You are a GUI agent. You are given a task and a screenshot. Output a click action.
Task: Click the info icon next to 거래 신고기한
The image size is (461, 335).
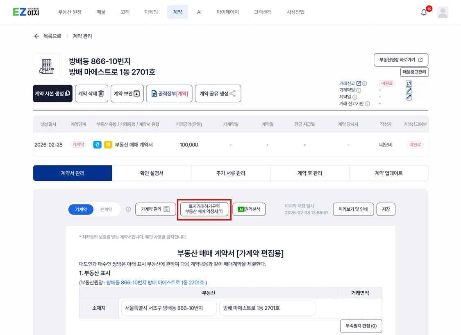coord(368,104)
